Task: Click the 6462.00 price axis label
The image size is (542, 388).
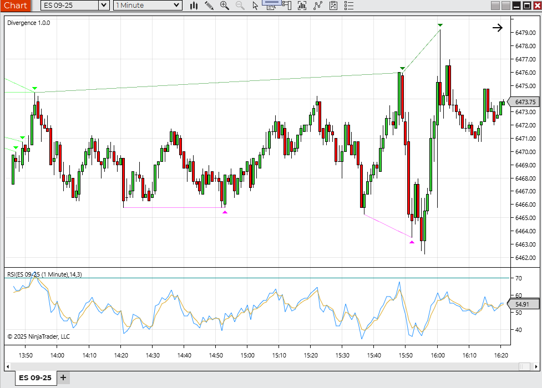Action: pyautogui.click(x=525, y=258)
